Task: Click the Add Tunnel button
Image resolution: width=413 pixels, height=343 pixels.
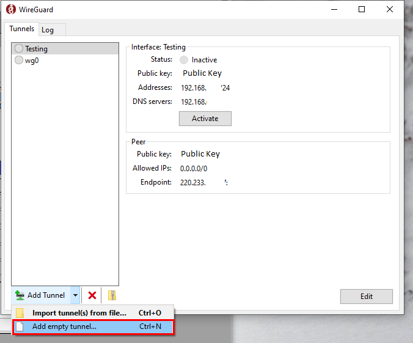Action: pos(41,295)
